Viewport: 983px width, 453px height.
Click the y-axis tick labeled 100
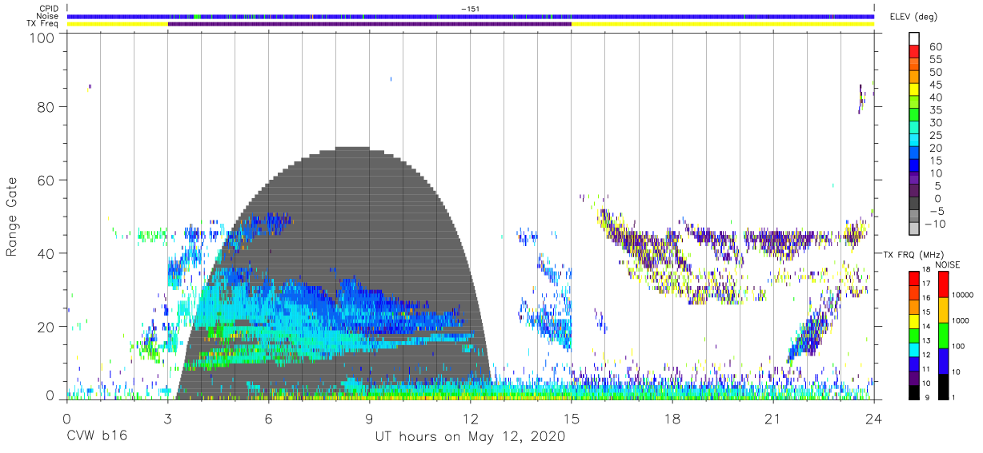tap(42, 38)
